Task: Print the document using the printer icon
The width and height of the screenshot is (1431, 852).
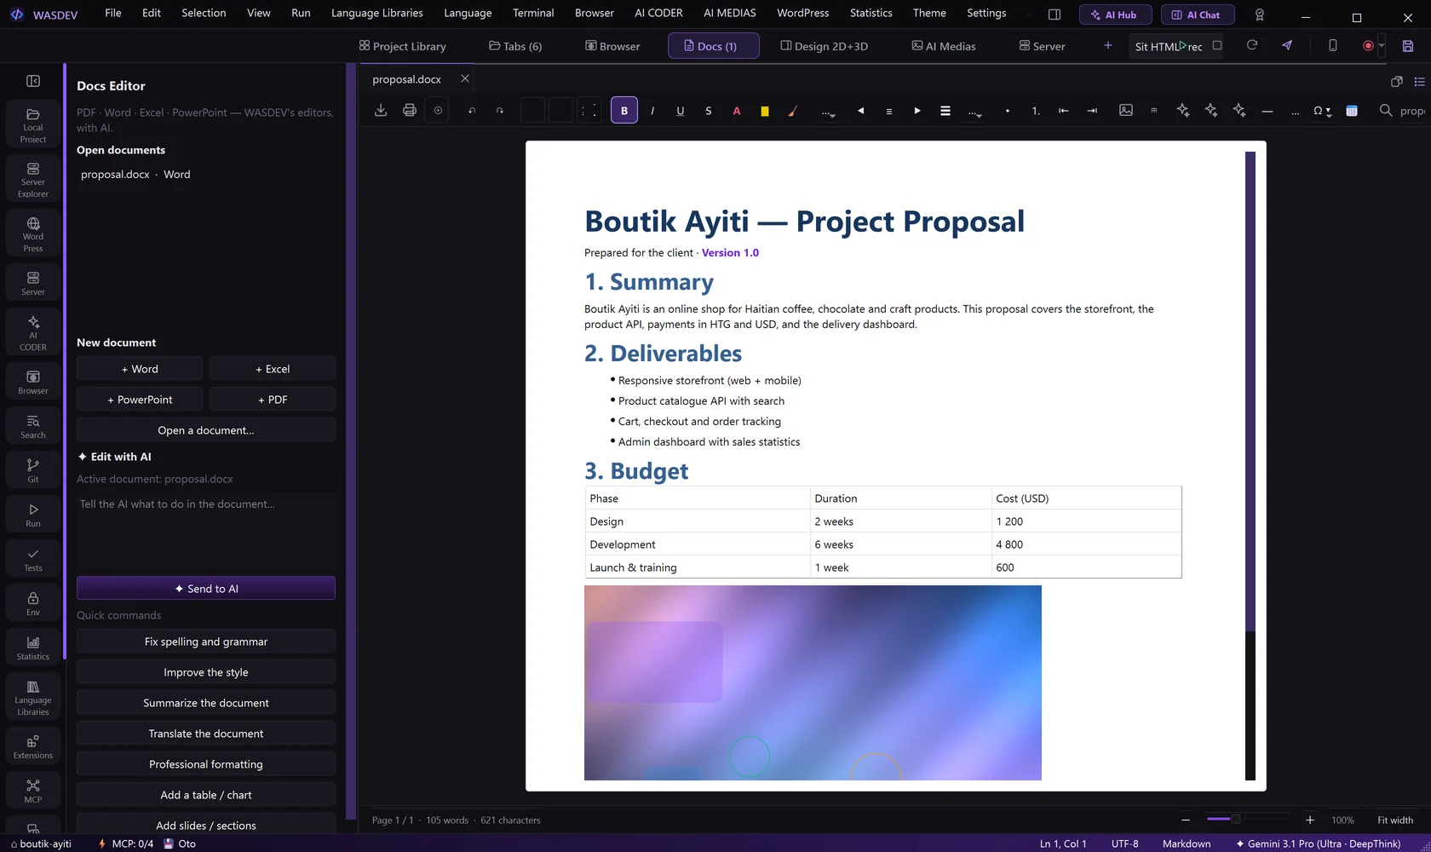Action: click(410, 111)
